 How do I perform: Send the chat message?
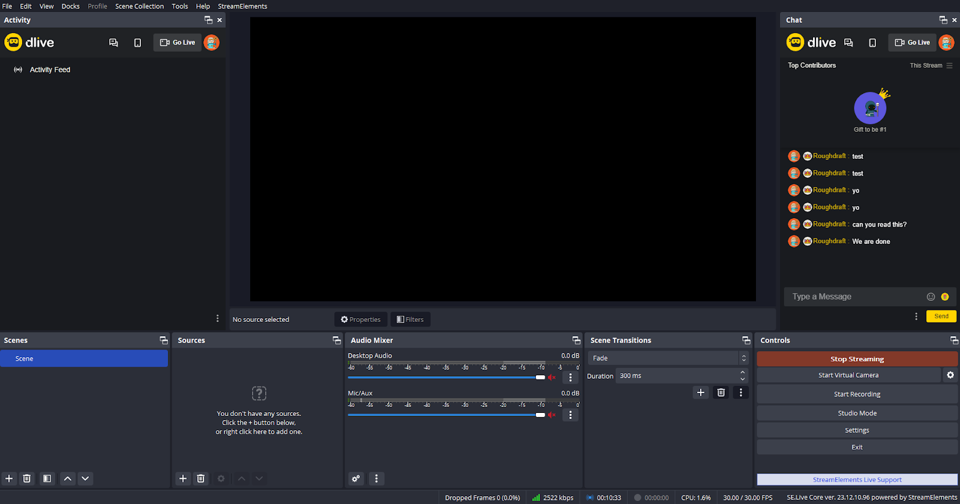941,316
